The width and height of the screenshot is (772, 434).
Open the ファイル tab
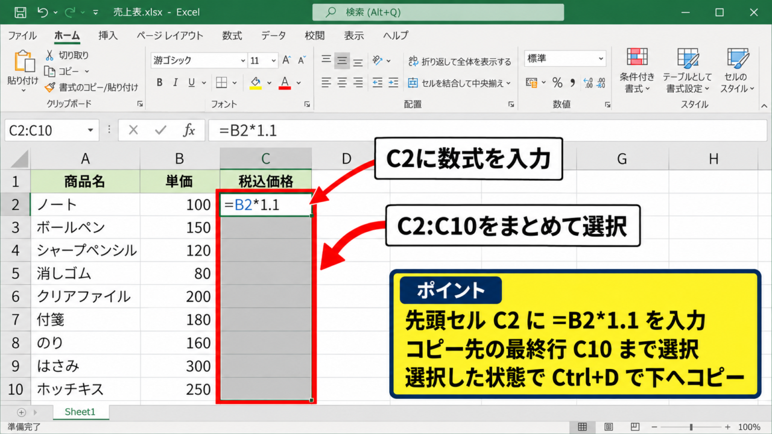click(22, 36)
